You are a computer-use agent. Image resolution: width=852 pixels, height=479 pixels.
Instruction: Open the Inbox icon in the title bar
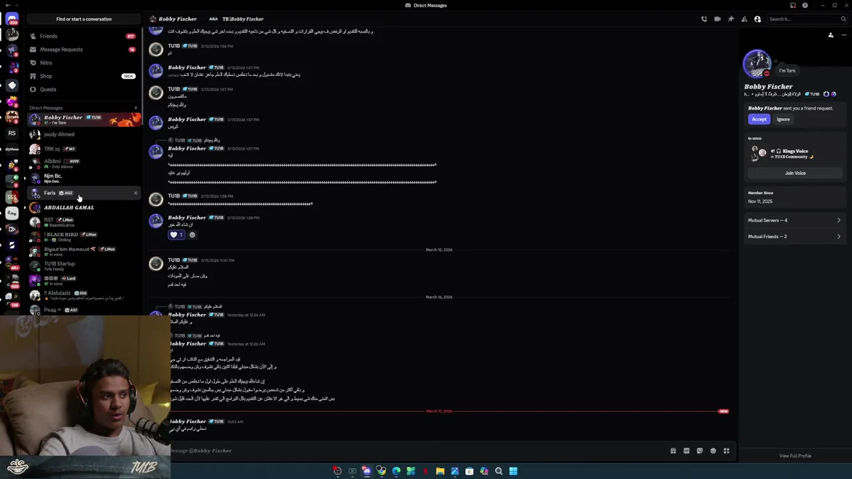[x=793, y=5]
